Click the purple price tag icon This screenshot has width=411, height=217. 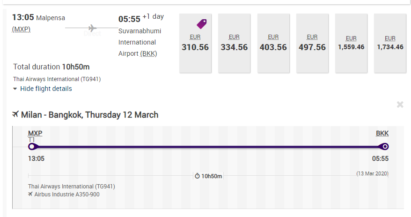[202, 24]
